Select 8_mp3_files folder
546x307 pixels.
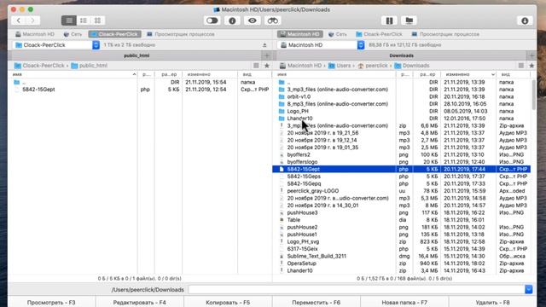(x=401, y=104)
